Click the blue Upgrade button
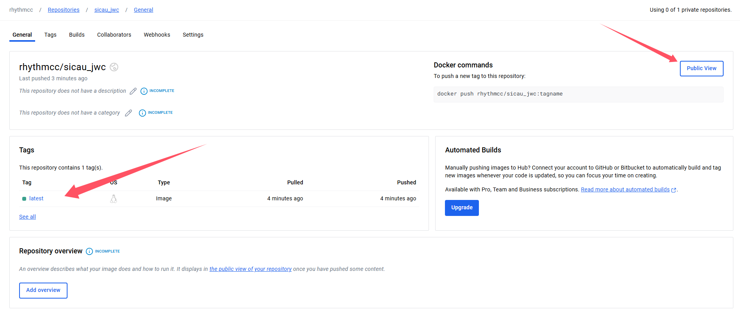This screenshot has width=740, height=320. pos(462,208)
